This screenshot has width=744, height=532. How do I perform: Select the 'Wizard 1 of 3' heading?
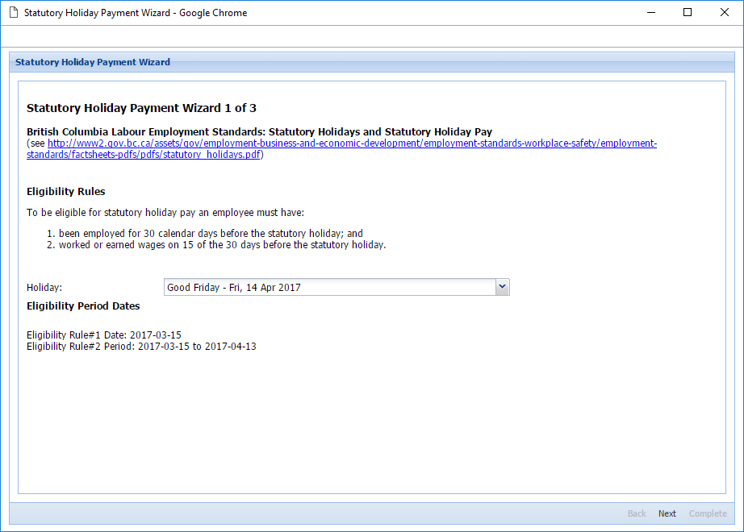(141, 108)
